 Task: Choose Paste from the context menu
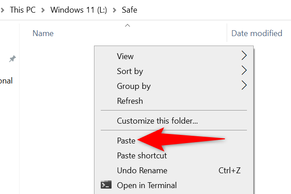coord(126,140)
